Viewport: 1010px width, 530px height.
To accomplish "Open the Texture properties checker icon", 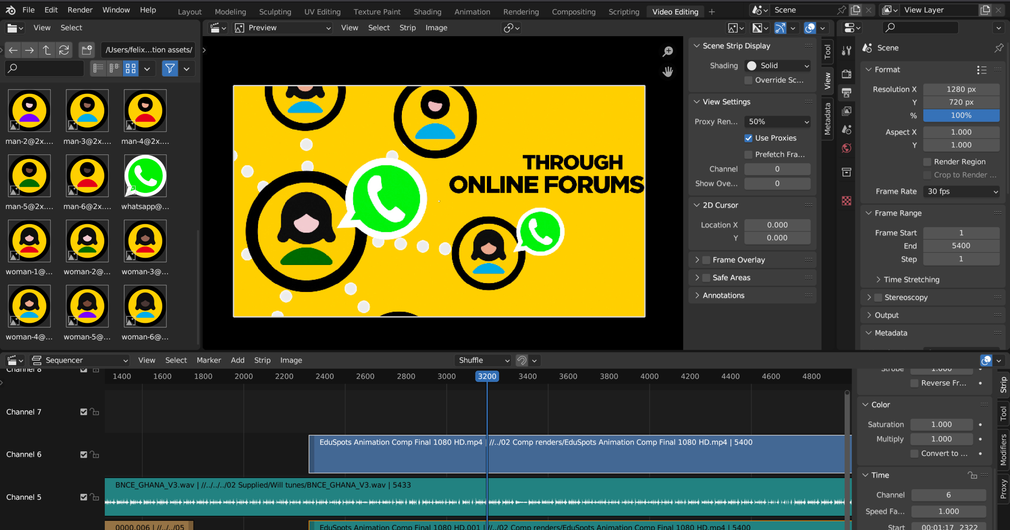I will (847, 201).
